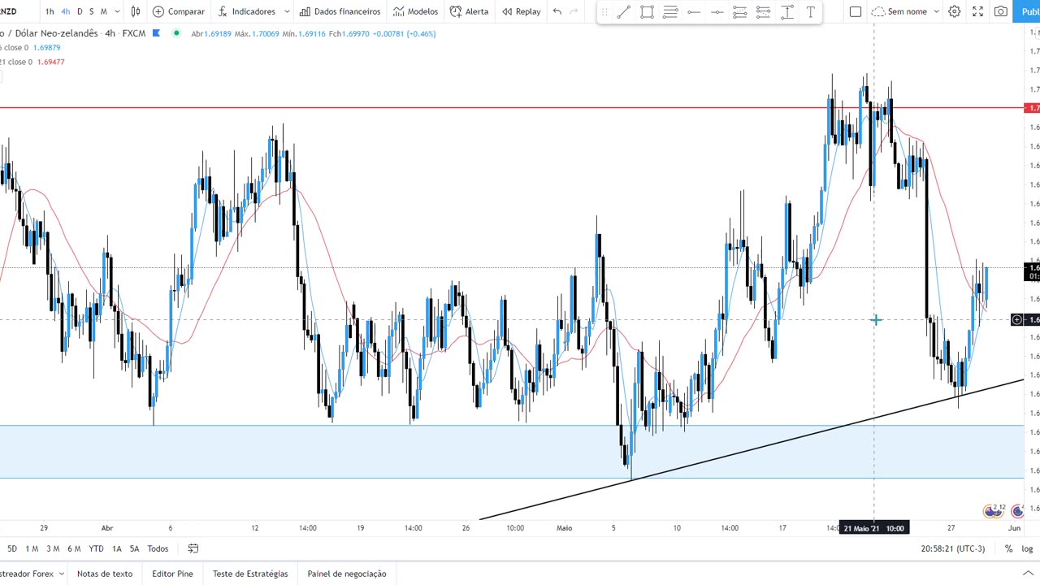
Task: Open the Notas de texto tab
Action: pos(105,574)
